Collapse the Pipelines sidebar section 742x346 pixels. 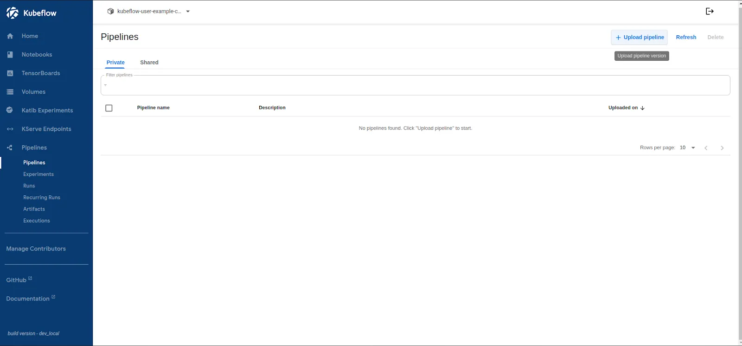click(x=34, y=147)
